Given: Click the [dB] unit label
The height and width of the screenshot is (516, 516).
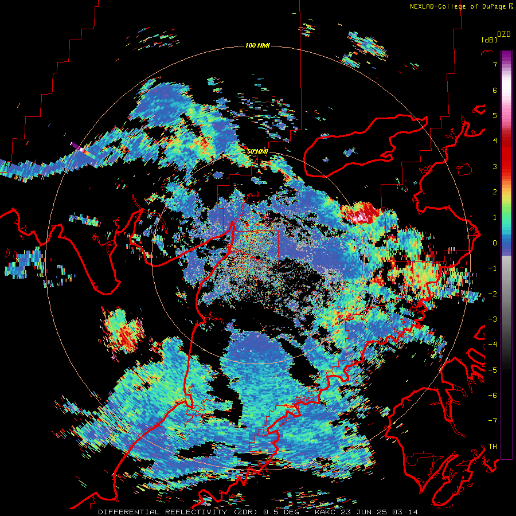Looking at the screenshot, I should click(489, 40).
